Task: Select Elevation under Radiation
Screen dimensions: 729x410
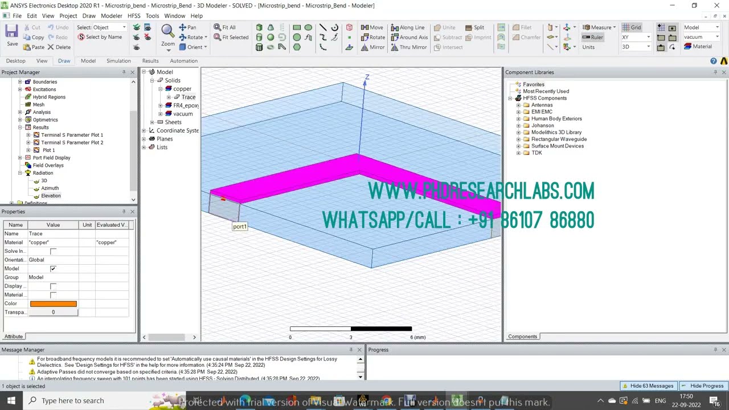Action: 51,196
